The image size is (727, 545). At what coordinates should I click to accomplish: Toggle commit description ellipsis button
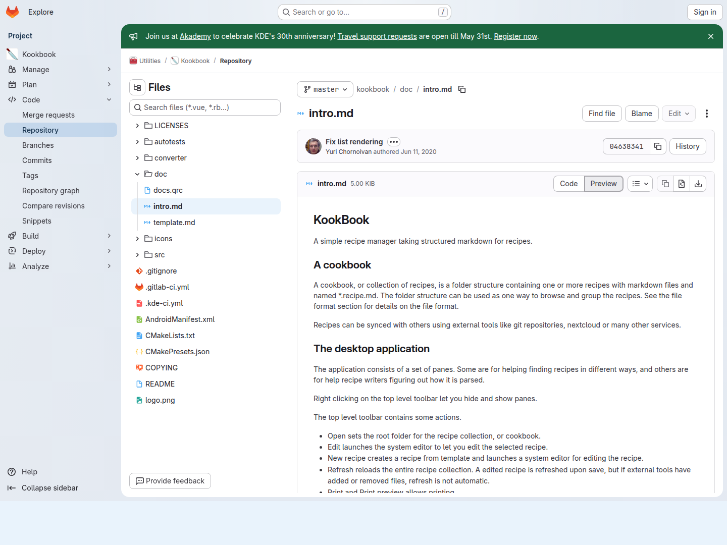click(394, 142)
